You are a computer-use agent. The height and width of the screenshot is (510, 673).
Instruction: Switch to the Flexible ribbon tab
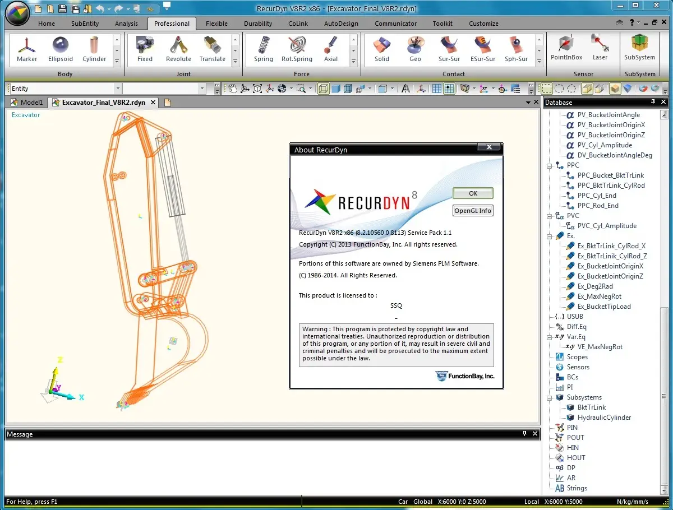(x=216, y=24)
